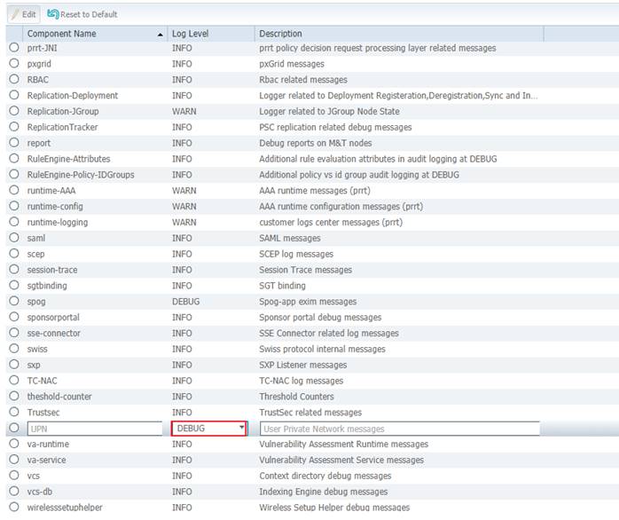Select the RBAC radio button
This screenshot has height=520, width=619.
[x=14, y=79]
